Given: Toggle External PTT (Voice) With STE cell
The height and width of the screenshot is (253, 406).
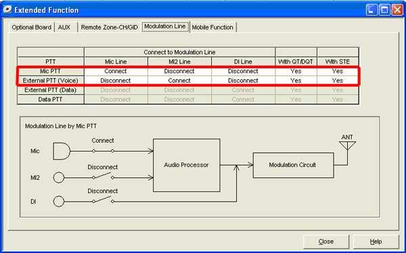Looking at the screenshot, I should (338, 80).
